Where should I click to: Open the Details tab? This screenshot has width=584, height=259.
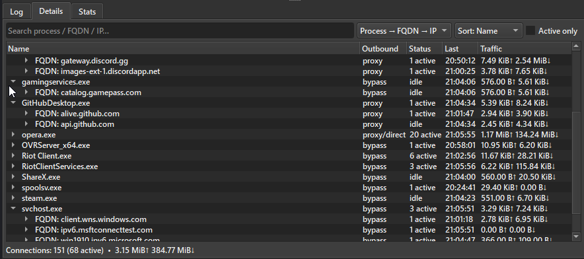point(51,11)
